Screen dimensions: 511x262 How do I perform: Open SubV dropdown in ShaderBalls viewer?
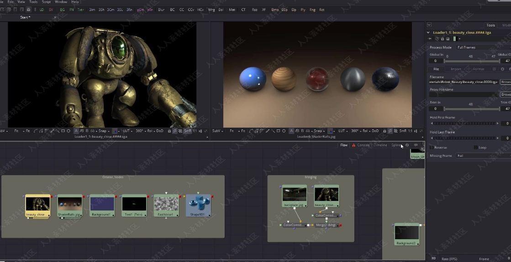tap(217, 131)
